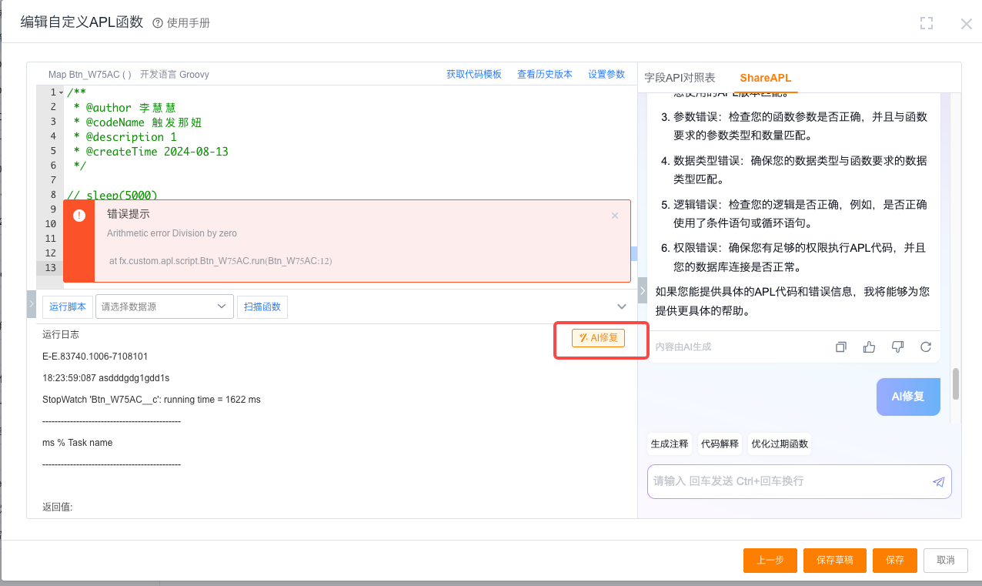
Task: Open the 使用手册 help link
Action: click(182, 23)
